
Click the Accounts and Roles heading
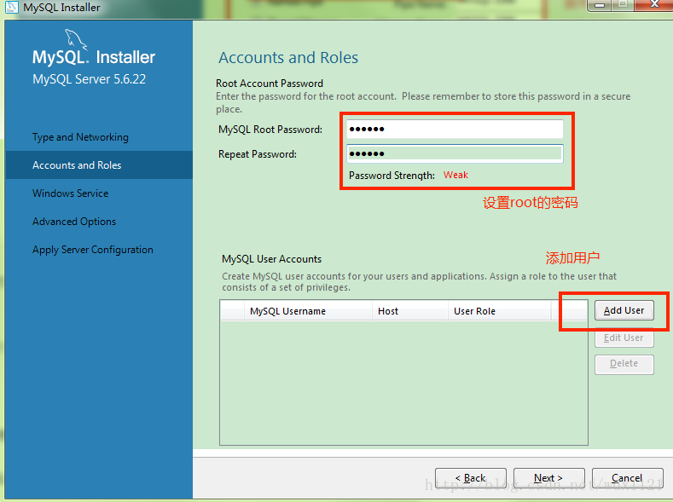coord(288,57)
